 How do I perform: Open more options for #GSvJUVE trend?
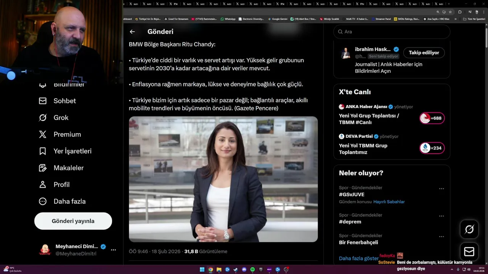coord(441,189)
